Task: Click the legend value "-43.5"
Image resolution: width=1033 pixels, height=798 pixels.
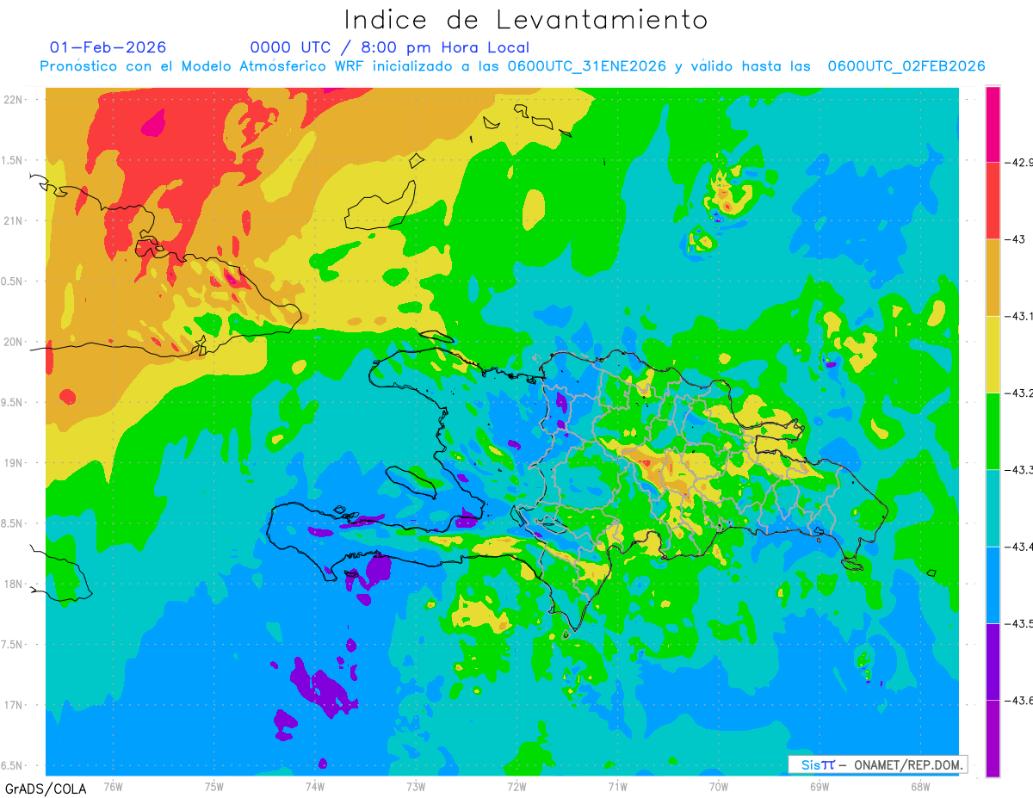Action: click(1019, 623)
